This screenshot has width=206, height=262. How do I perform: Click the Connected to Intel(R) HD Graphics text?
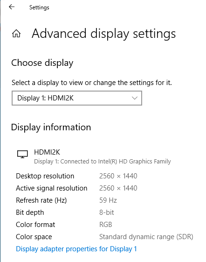[x=103, y=162]
